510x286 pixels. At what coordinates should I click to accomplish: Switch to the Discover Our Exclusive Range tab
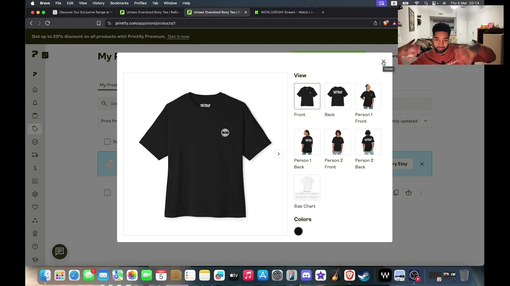tap(83, 12)
